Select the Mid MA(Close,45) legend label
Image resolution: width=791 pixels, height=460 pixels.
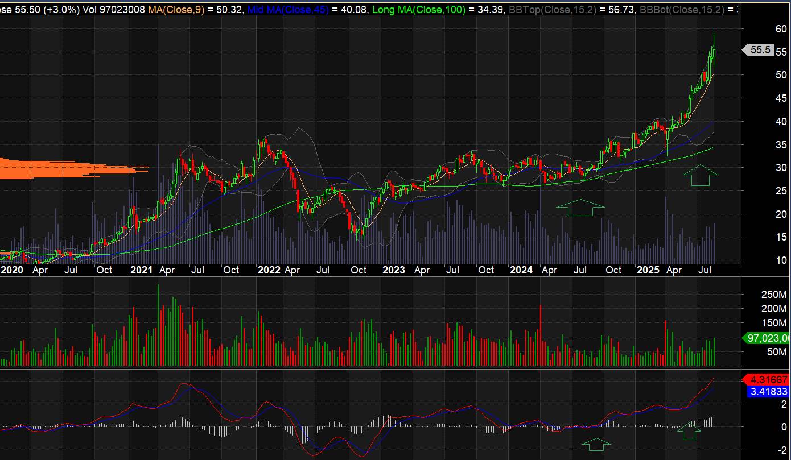coord(289,10)
